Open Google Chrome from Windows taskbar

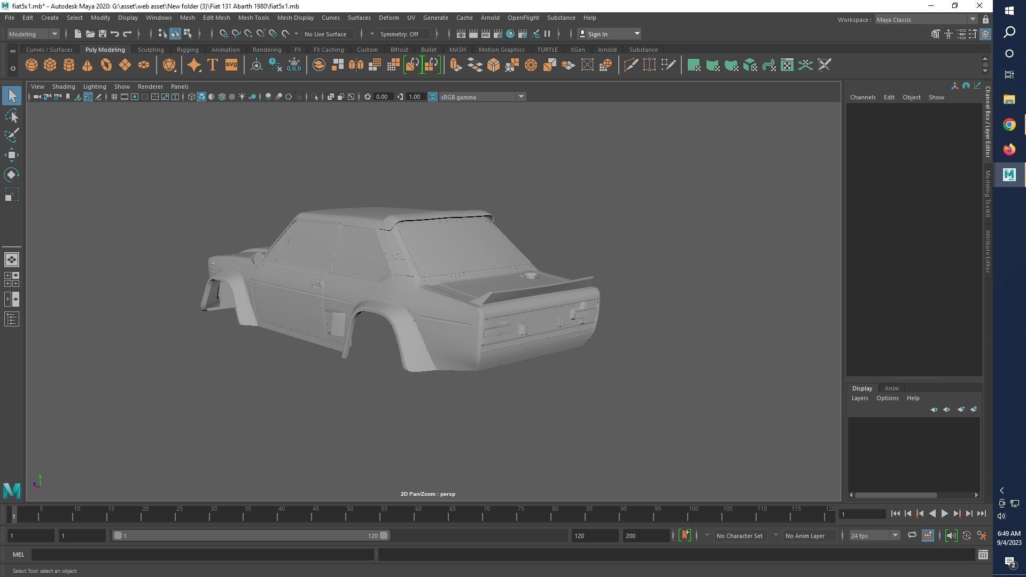pos(1009,124)
